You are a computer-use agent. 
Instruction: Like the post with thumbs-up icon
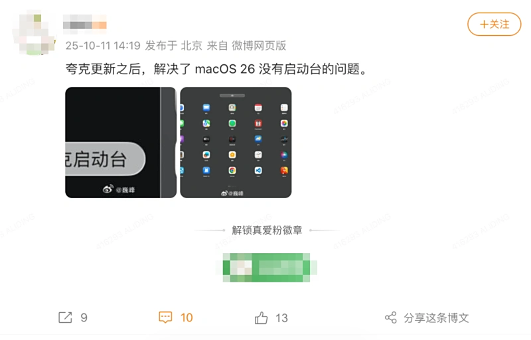point(261,317)
